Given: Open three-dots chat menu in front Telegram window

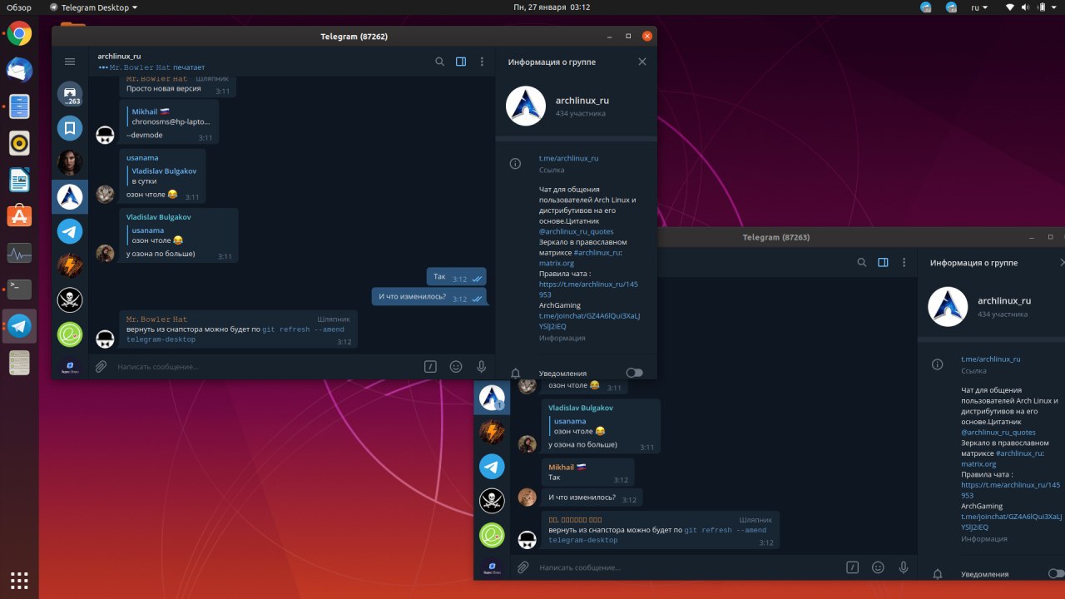Looking at the screenshot, I should [x=482, y=62].
